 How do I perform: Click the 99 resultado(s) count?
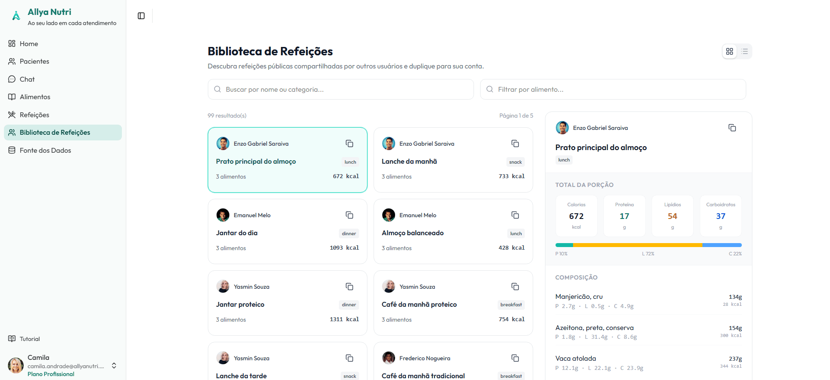pos(227,116)
